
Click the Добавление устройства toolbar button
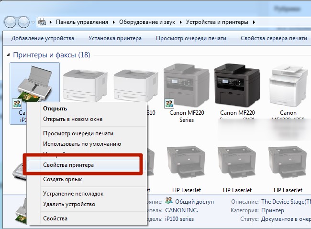[43, 38]
